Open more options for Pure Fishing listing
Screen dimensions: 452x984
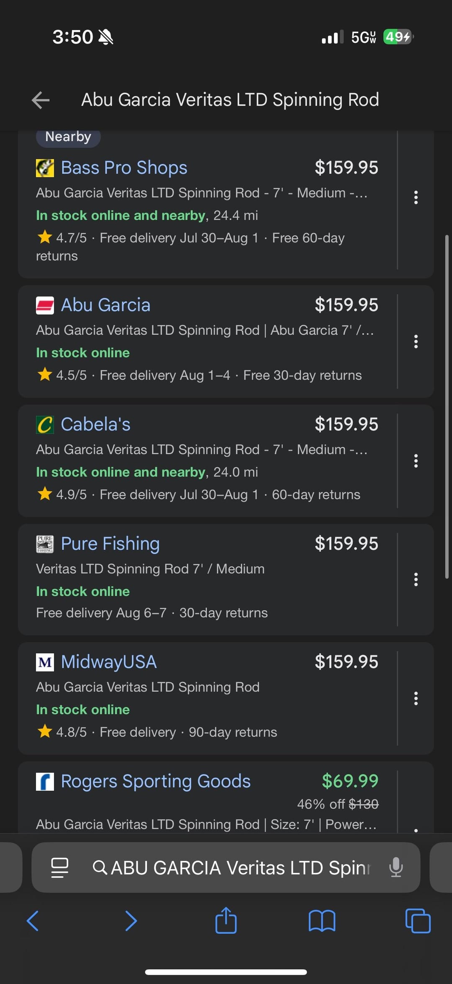[416, 580]
